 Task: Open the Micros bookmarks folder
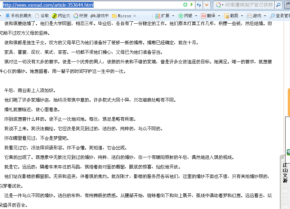pyautogui.click(x=122, y=16)
